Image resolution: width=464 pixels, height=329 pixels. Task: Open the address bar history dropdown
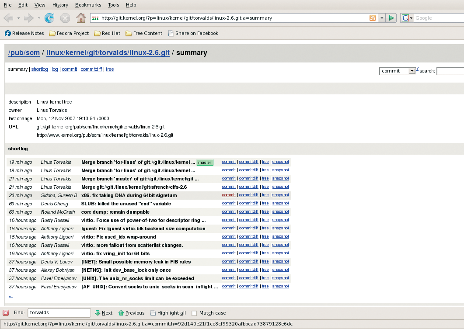pyautogui.click(x=382, y=18)
